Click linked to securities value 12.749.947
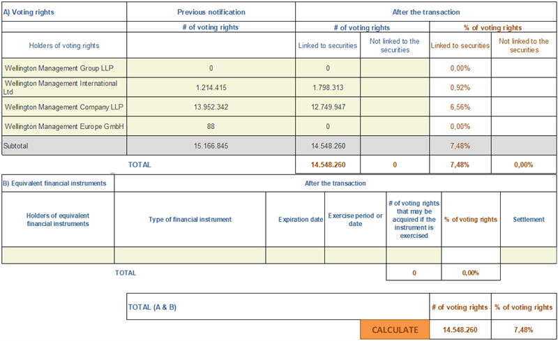558x341 pixels. click(x=328, y=107)
